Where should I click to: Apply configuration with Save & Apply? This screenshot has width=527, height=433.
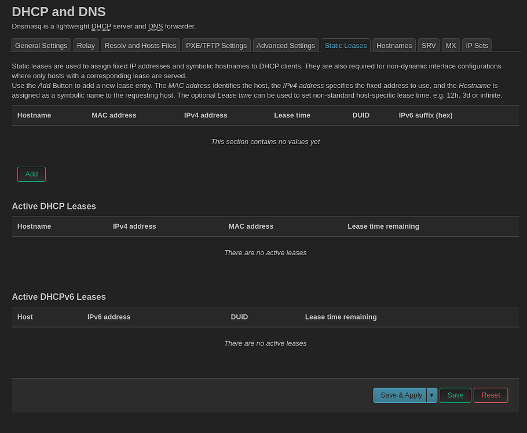(401, 395)
